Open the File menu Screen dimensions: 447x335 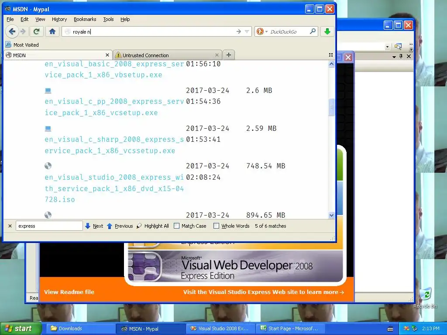pos(10,19)
